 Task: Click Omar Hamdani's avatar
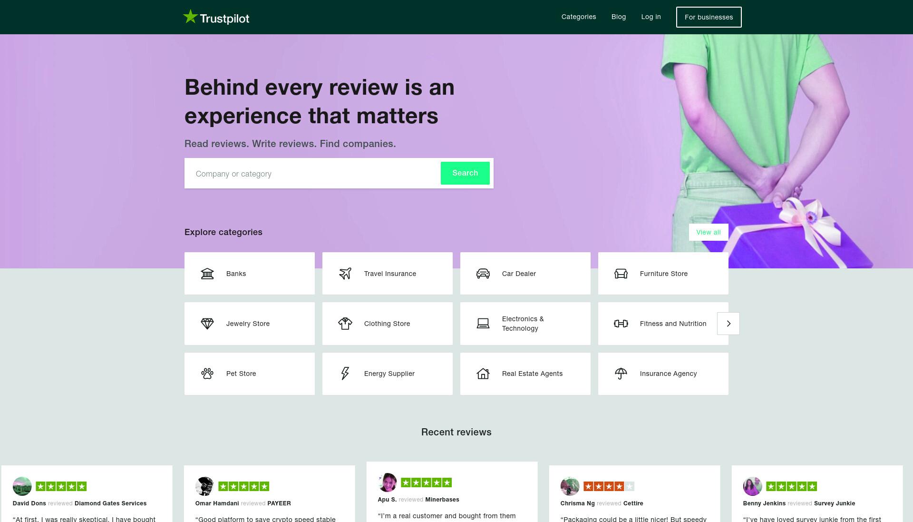click(x=205, y=486)
